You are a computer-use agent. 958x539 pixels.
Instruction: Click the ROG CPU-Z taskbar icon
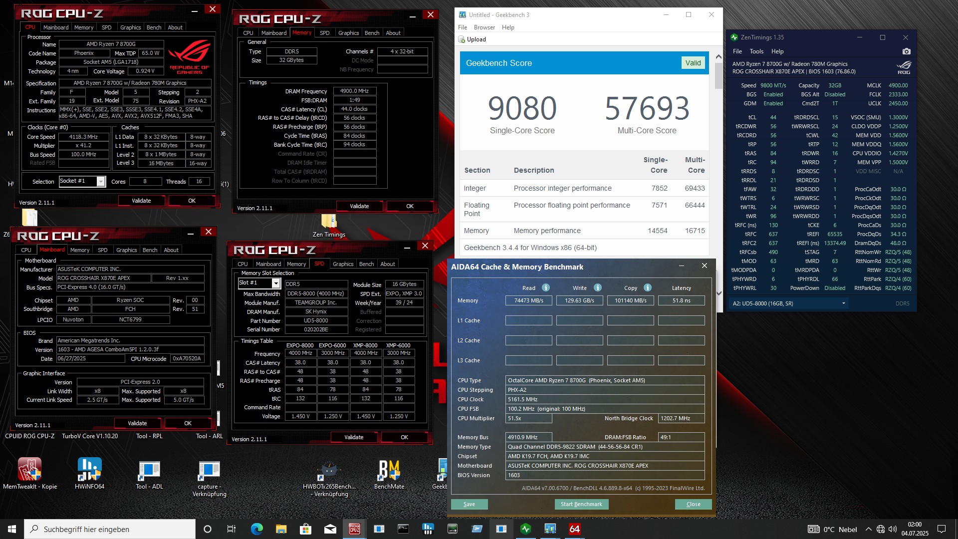pyautogui.click(x=355, y=529)
